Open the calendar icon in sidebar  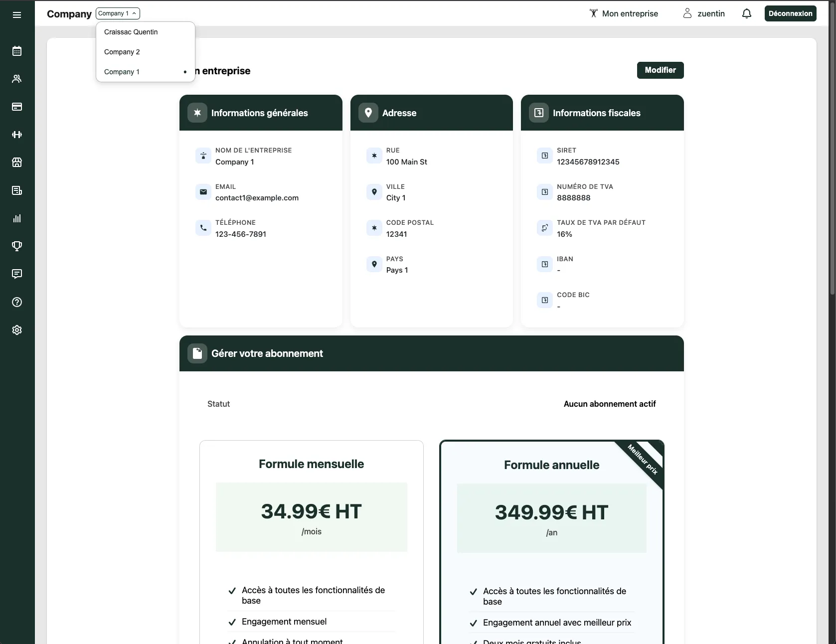[17, 51]
